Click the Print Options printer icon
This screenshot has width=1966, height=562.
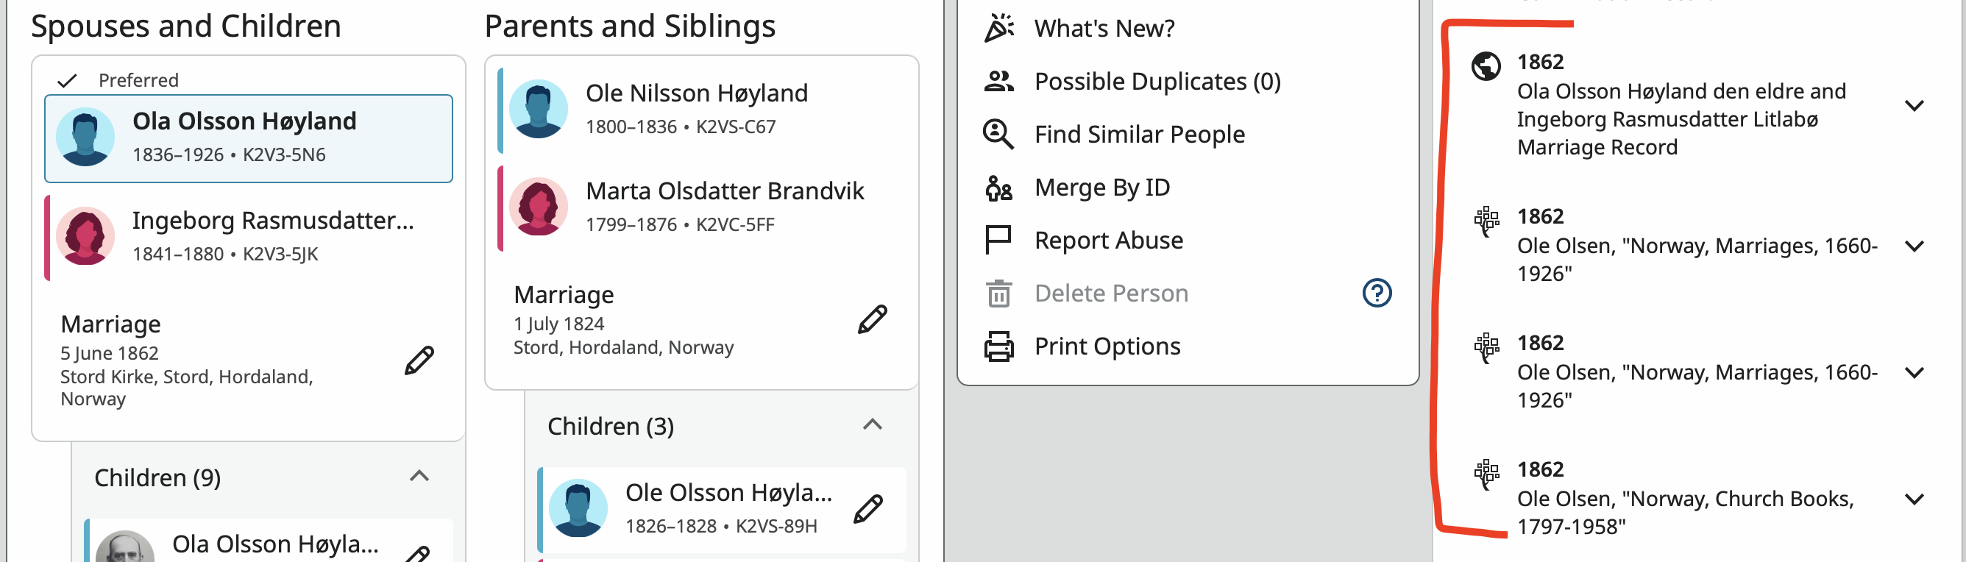coord(998,346)
